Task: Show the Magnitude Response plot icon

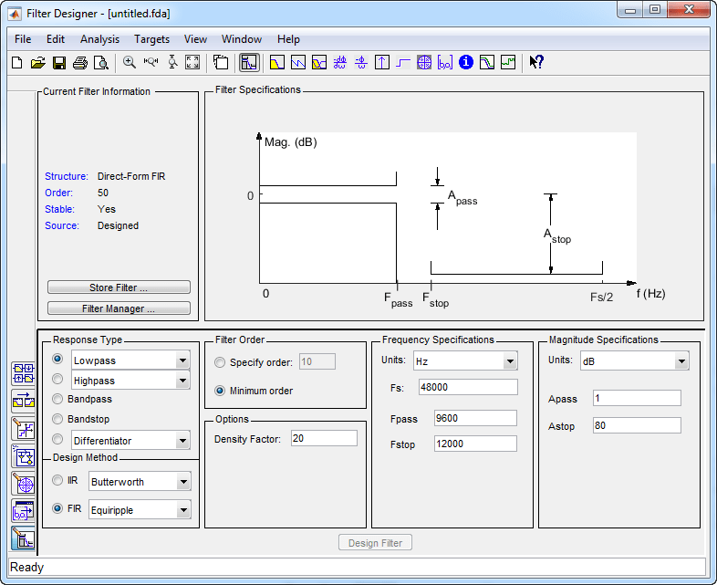Action: click(276, 63)
